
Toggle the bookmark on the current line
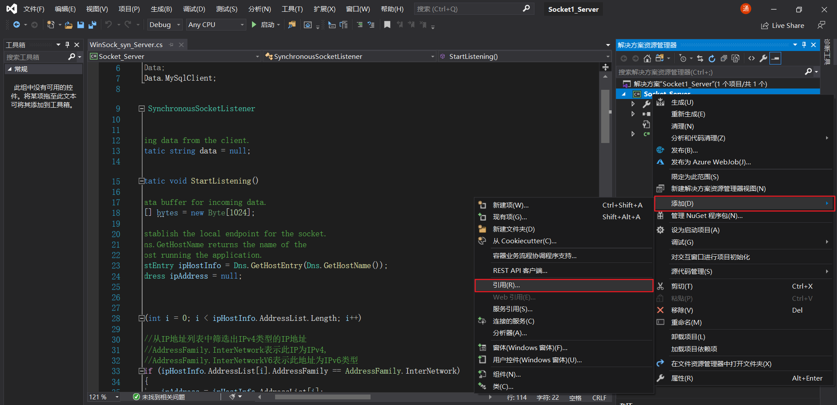387,25
